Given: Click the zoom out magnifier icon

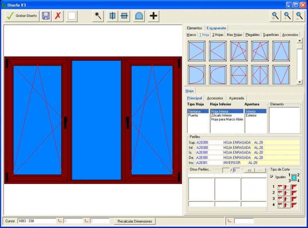Looking at the screenshot, I should (299, 16).
